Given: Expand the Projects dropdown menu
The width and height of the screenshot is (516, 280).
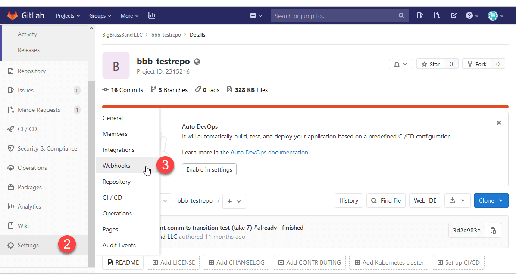Looking at the screenshot, I should pyautogui.click(x=68, y=16).
